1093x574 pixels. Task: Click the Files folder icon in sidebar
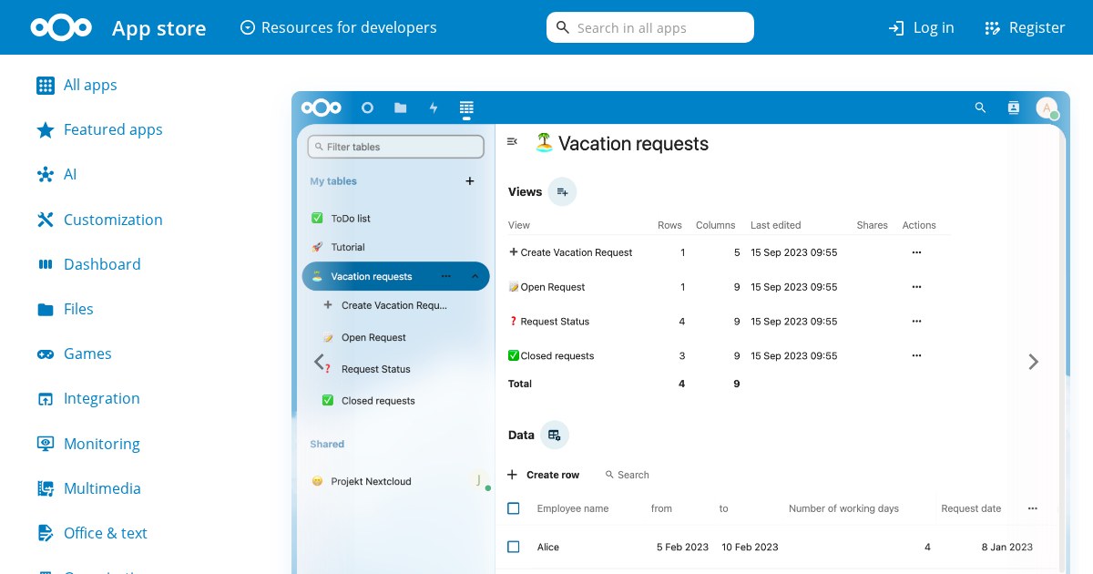click(x=46, y=310)
